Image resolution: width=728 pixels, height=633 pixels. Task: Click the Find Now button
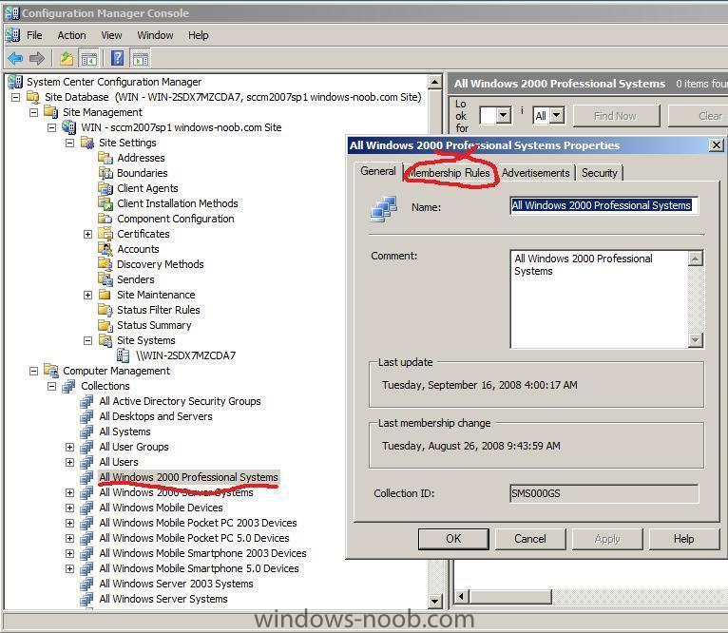616,116
